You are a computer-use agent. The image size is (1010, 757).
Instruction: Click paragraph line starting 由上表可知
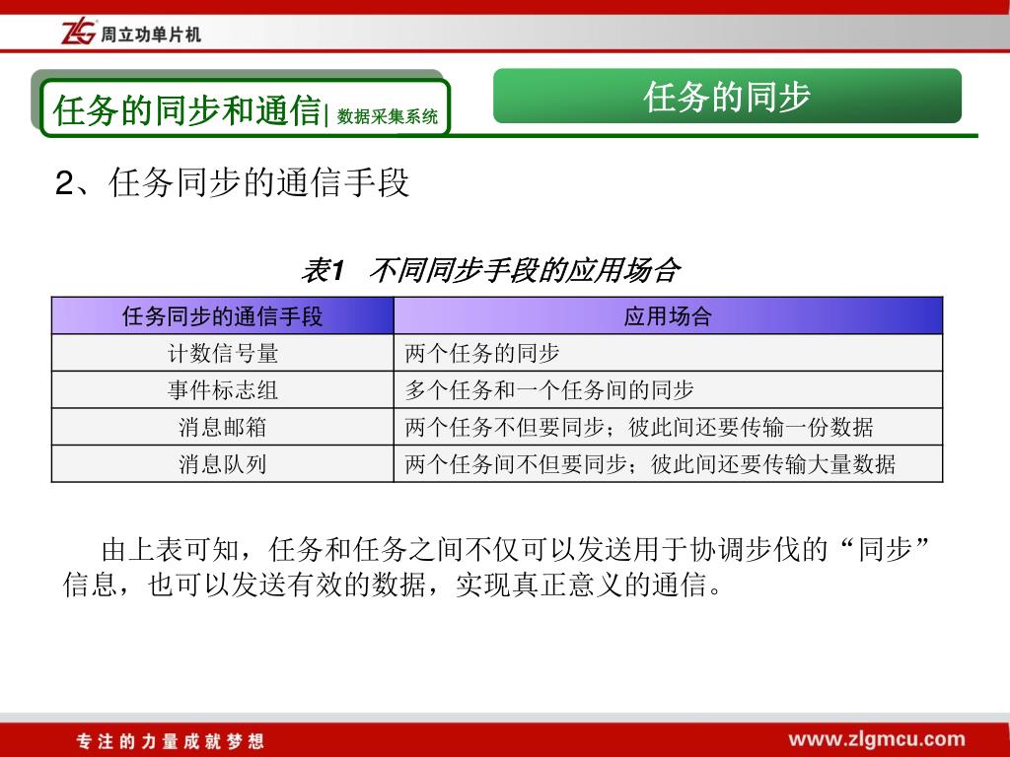pyautogui.click(x=515, y=550)
